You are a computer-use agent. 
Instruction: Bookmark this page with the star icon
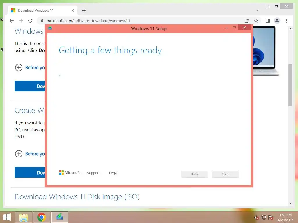pyautogui.click(x=256, y=21)
